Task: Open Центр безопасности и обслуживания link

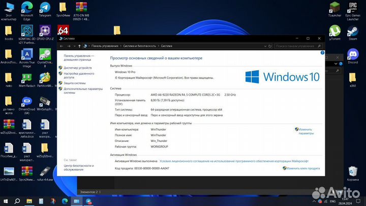Action: click(x=79, y=167)
